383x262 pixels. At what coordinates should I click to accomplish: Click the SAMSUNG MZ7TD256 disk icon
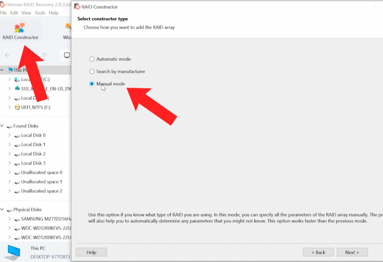click(17, 219)
